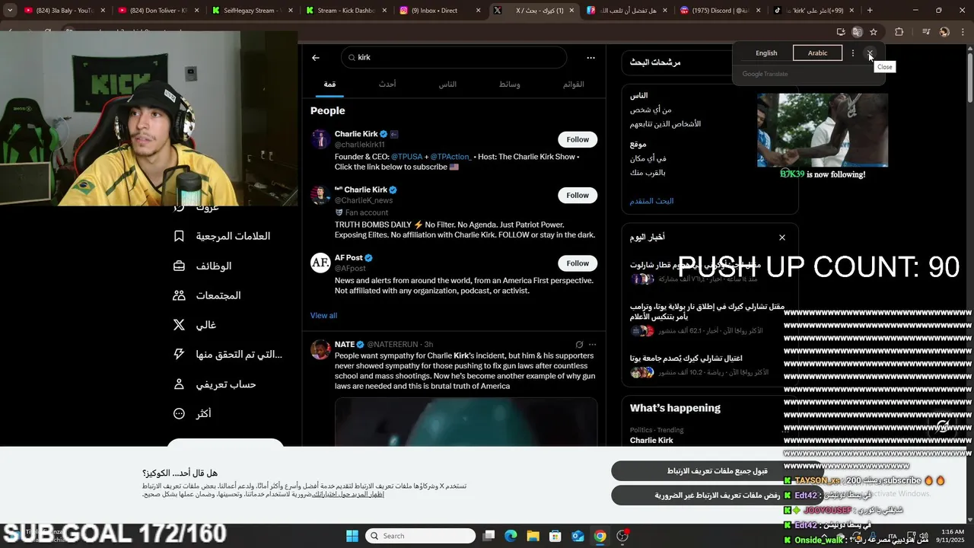Open the premium غالي X sidebar item
Image resolution: width=974 pixels, height=548 pixels.
point(195,325)
